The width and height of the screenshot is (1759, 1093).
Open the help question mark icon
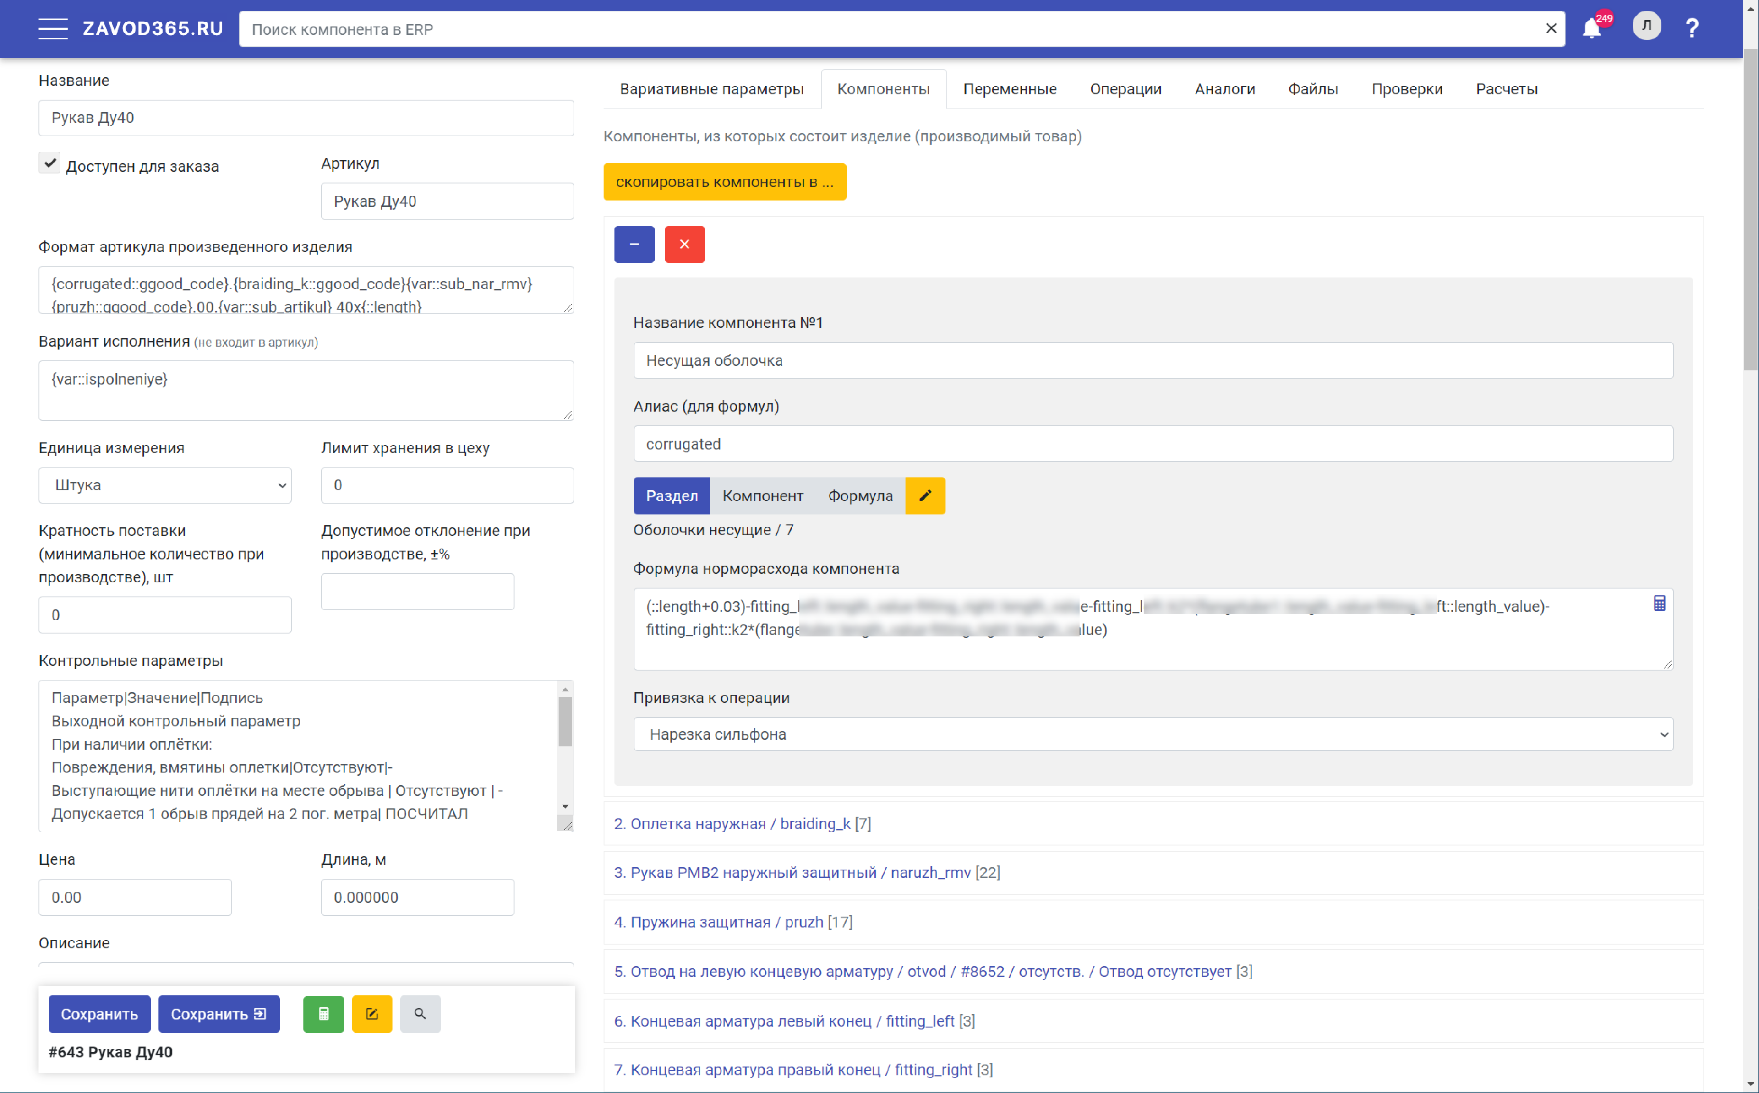point(1692,28)
